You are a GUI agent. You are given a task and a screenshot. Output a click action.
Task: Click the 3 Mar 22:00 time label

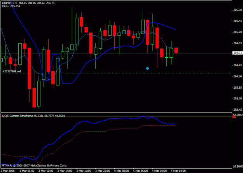(x=103, y=171)
